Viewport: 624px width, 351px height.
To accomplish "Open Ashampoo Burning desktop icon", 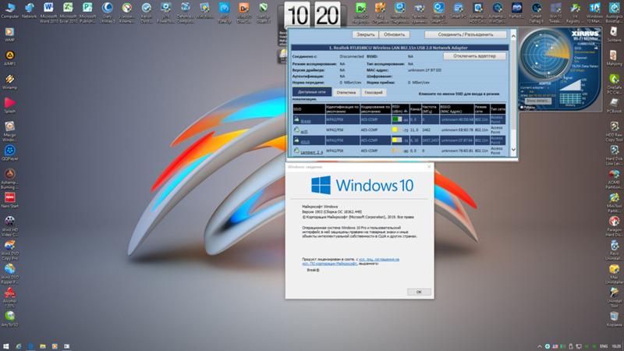I will pos(9,179).
